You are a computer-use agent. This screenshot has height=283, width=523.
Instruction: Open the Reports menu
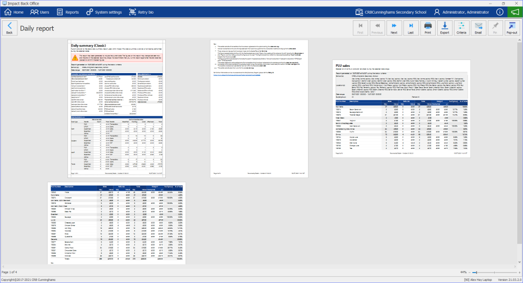(67, 12)
